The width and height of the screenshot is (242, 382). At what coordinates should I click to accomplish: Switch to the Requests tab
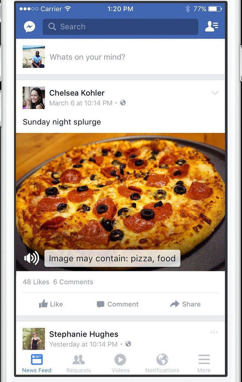(79, 363)
